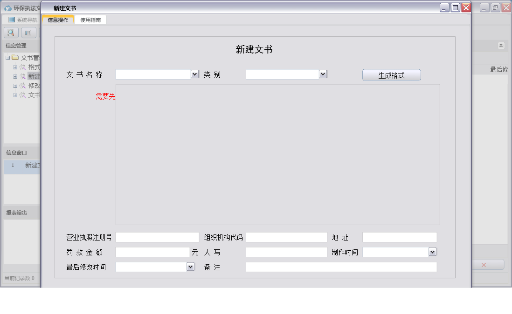
Task: Click the 系统导航 navigation icon
Action: point(10,19)
